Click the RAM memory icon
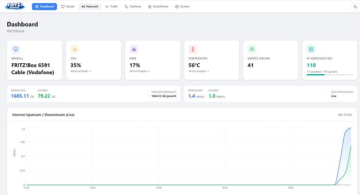Viewport: 360px width, 195px height. [134, 49]
